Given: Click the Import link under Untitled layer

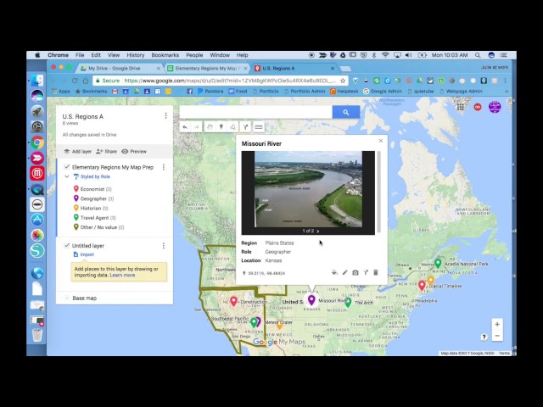Looking at the screenshot, I should (87, 254).
